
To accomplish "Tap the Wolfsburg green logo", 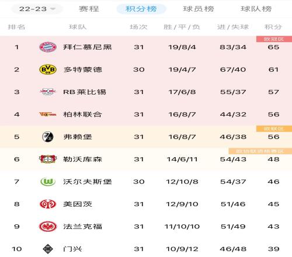I will 48,182.
